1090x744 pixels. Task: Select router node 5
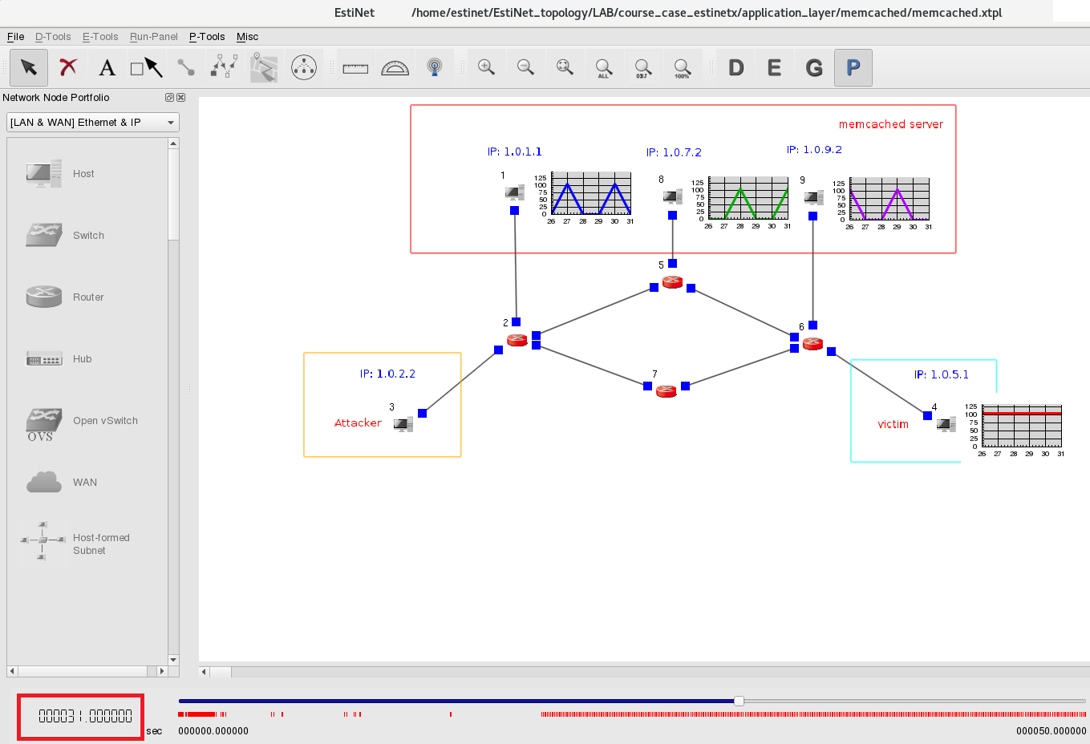672,282
